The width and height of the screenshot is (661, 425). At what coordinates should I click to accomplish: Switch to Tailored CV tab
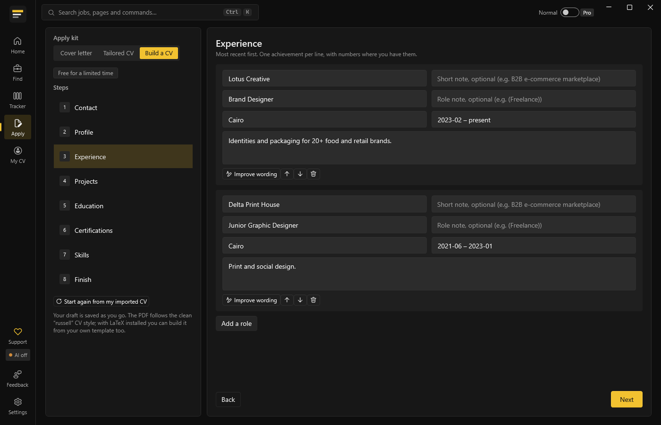point(119,53)
